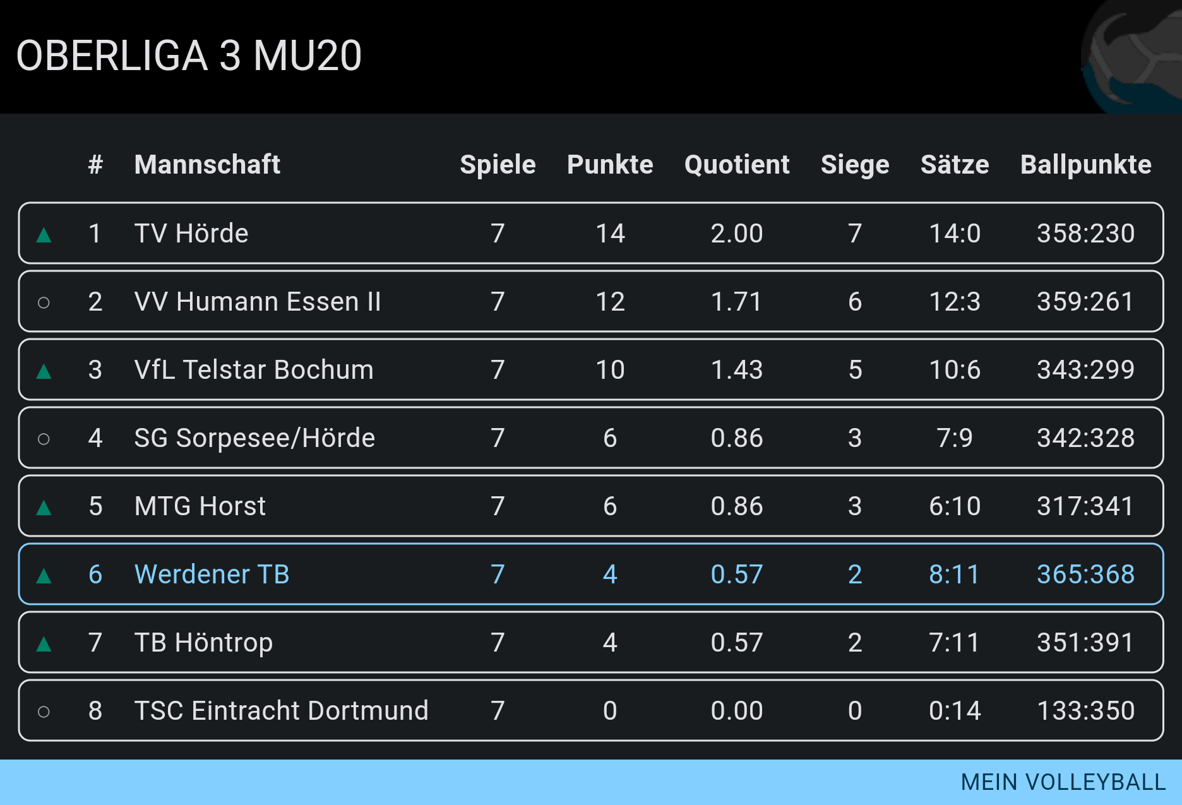Click the circle icon beside TSC Eintracht Dortmund
The width and height of the screenshot is (1182, 805).
pyautogui.click(x=44, y=712)
